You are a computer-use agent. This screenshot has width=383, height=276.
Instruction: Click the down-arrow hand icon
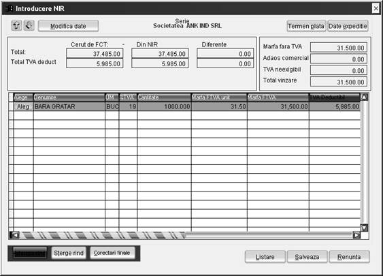point(29,25)
